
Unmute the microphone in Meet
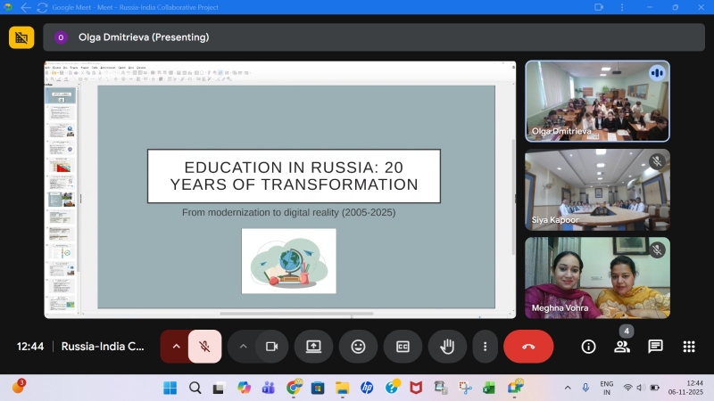tap(204, 347)
